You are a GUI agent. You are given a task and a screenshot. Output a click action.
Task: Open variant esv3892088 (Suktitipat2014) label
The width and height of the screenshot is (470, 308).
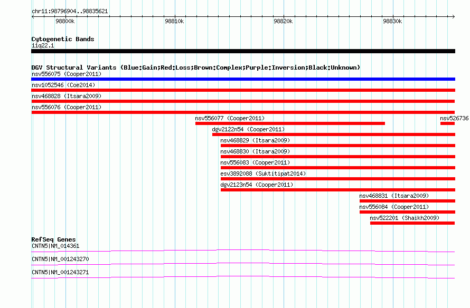(x=263, y=174)
